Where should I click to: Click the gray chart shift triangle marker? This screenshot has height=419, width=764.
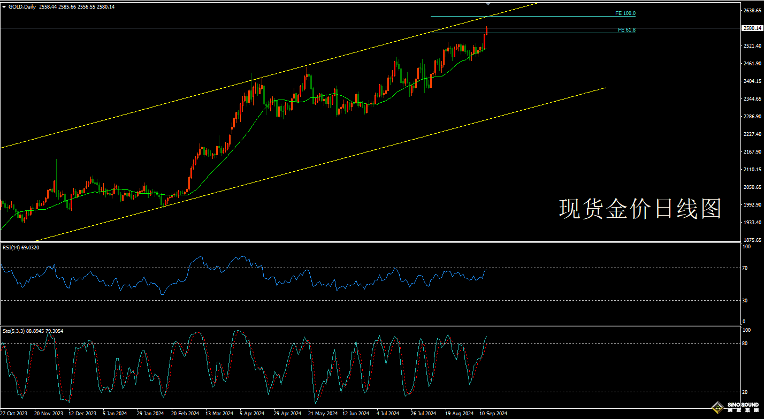tap(487, 3)
